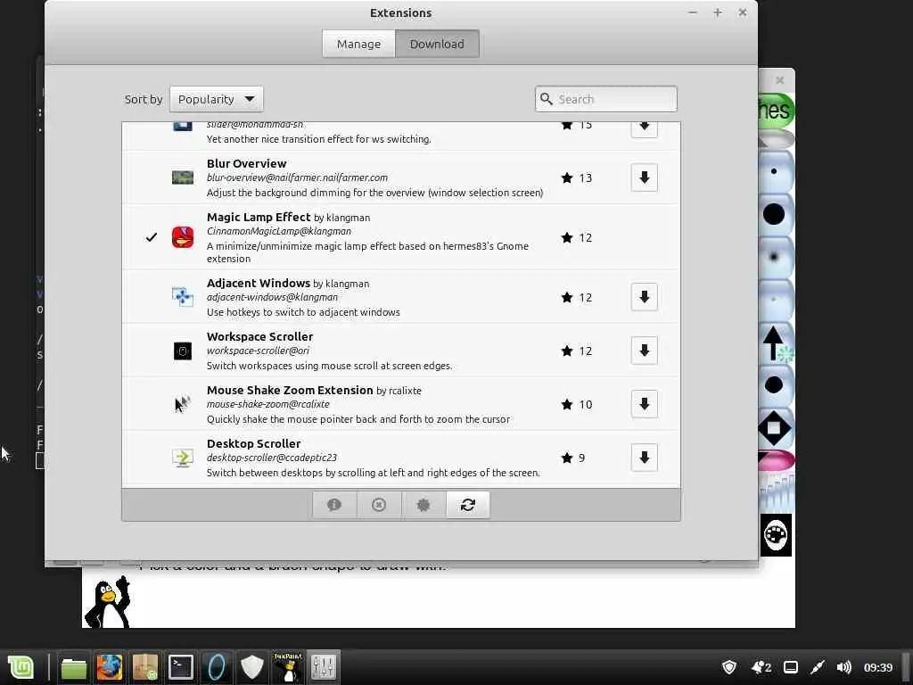Download the slider@mohammad-sn extension
913x685 pixels.
pyautogui.click(x=644, y=129)
